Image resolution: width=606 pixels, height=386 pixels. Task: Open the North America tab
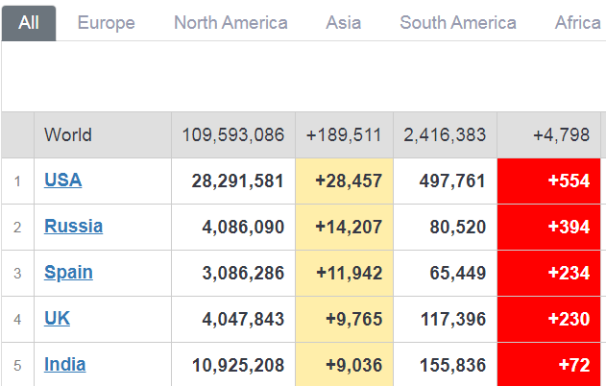230,22
